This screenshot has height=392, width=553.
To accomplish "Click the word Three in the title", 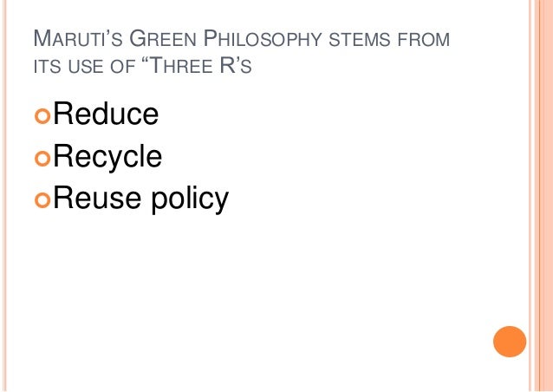I will point(178,65).
